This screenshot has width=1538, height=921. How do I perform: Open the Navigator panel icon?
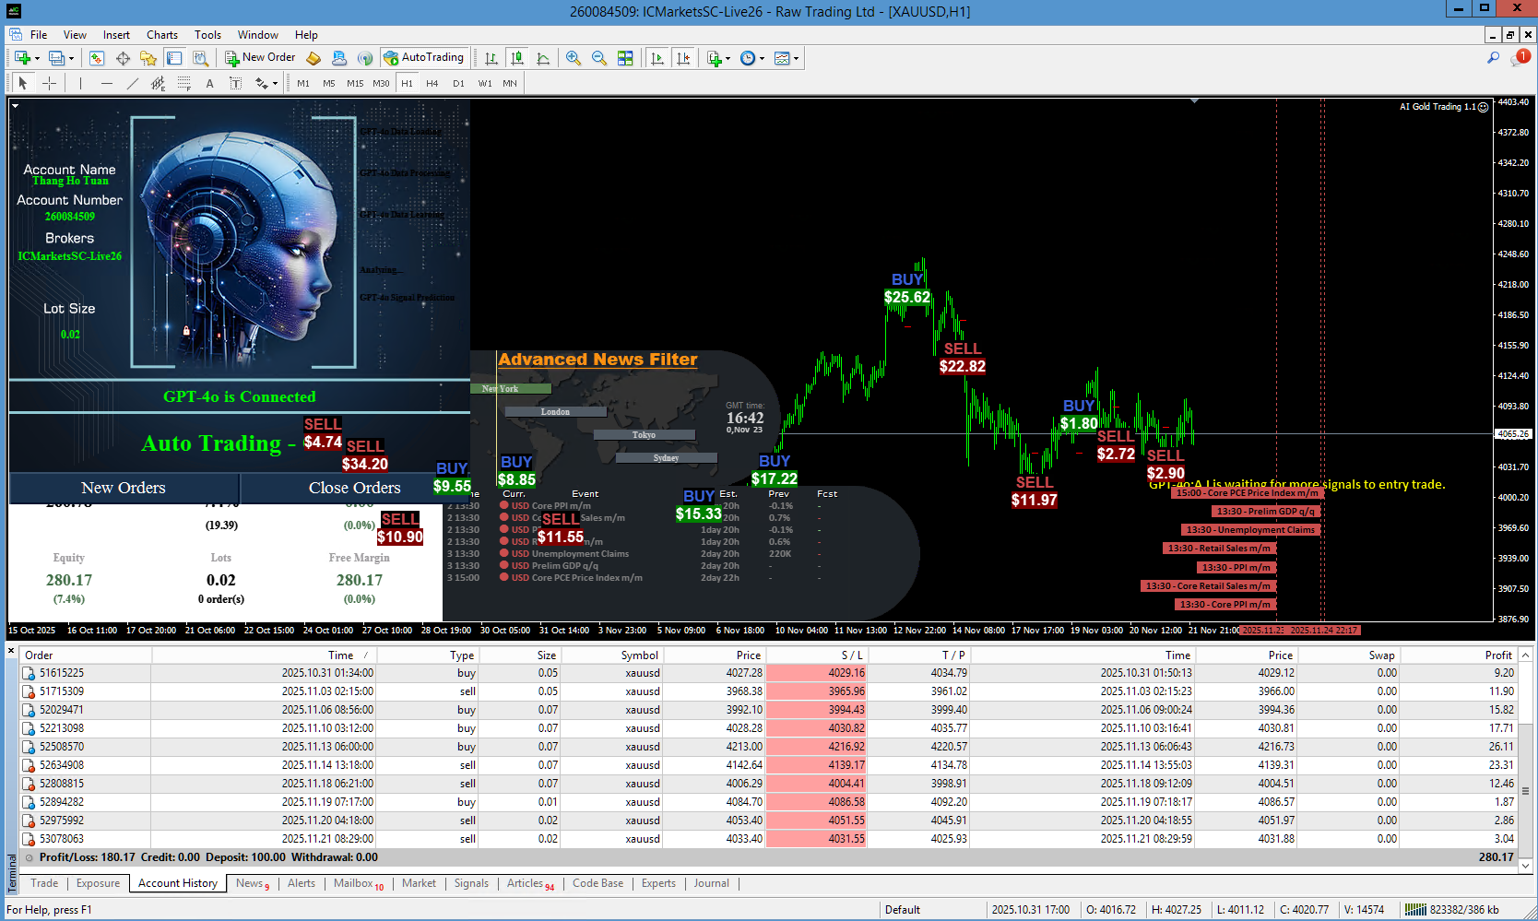click(x=148, y=58)
